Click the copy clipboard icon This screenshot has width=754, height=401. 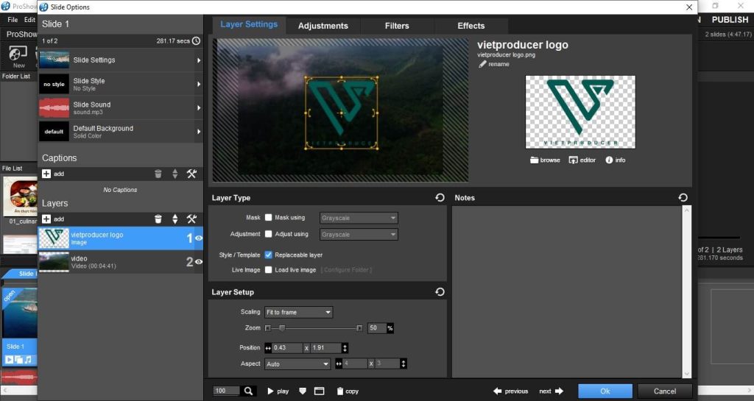click(340, 391)
